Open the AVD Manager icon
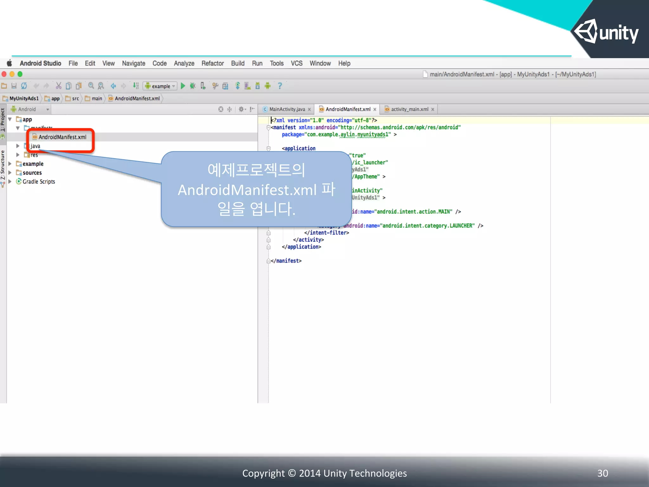The height and width of the screenshot is (487, 649). [x=247, y=86]
